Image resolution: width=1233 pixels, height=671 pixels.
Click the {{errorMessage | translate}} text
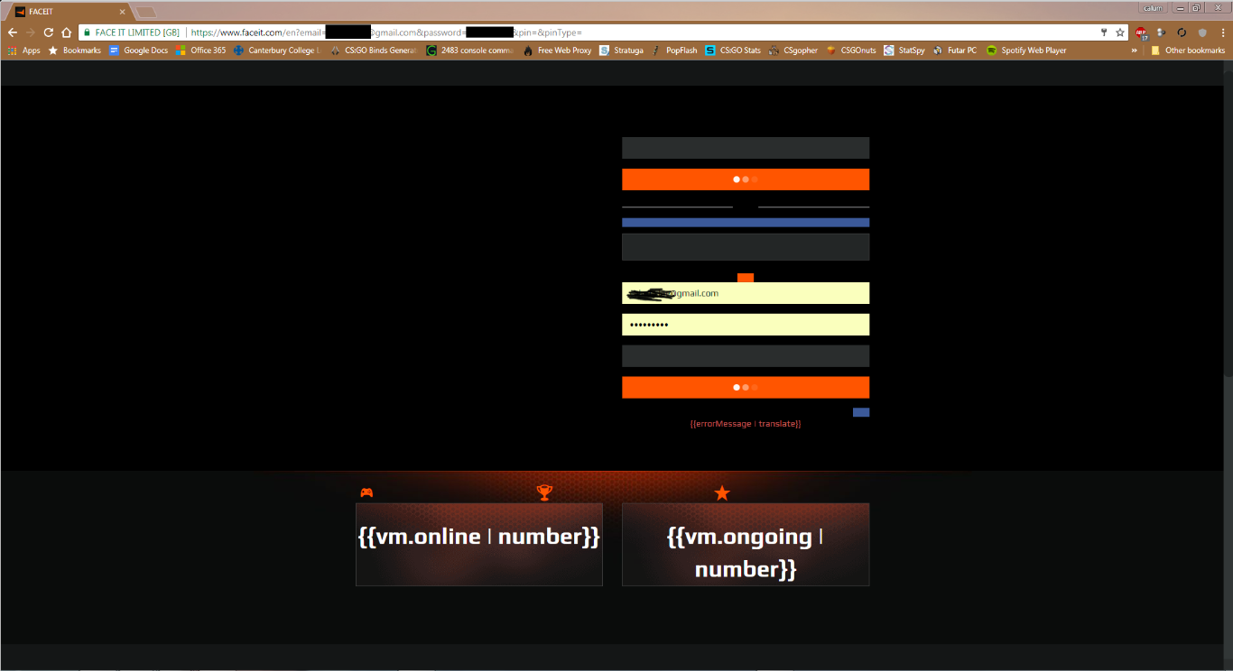[746, 424]
